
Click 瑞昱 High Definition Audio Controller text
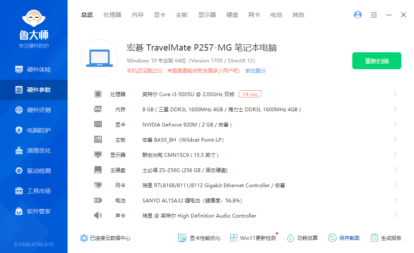tap(199, 216)
